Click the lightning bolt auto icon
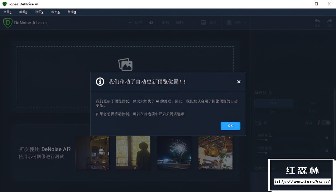This screenshot has height=192, width=336. tap(319, 123)
